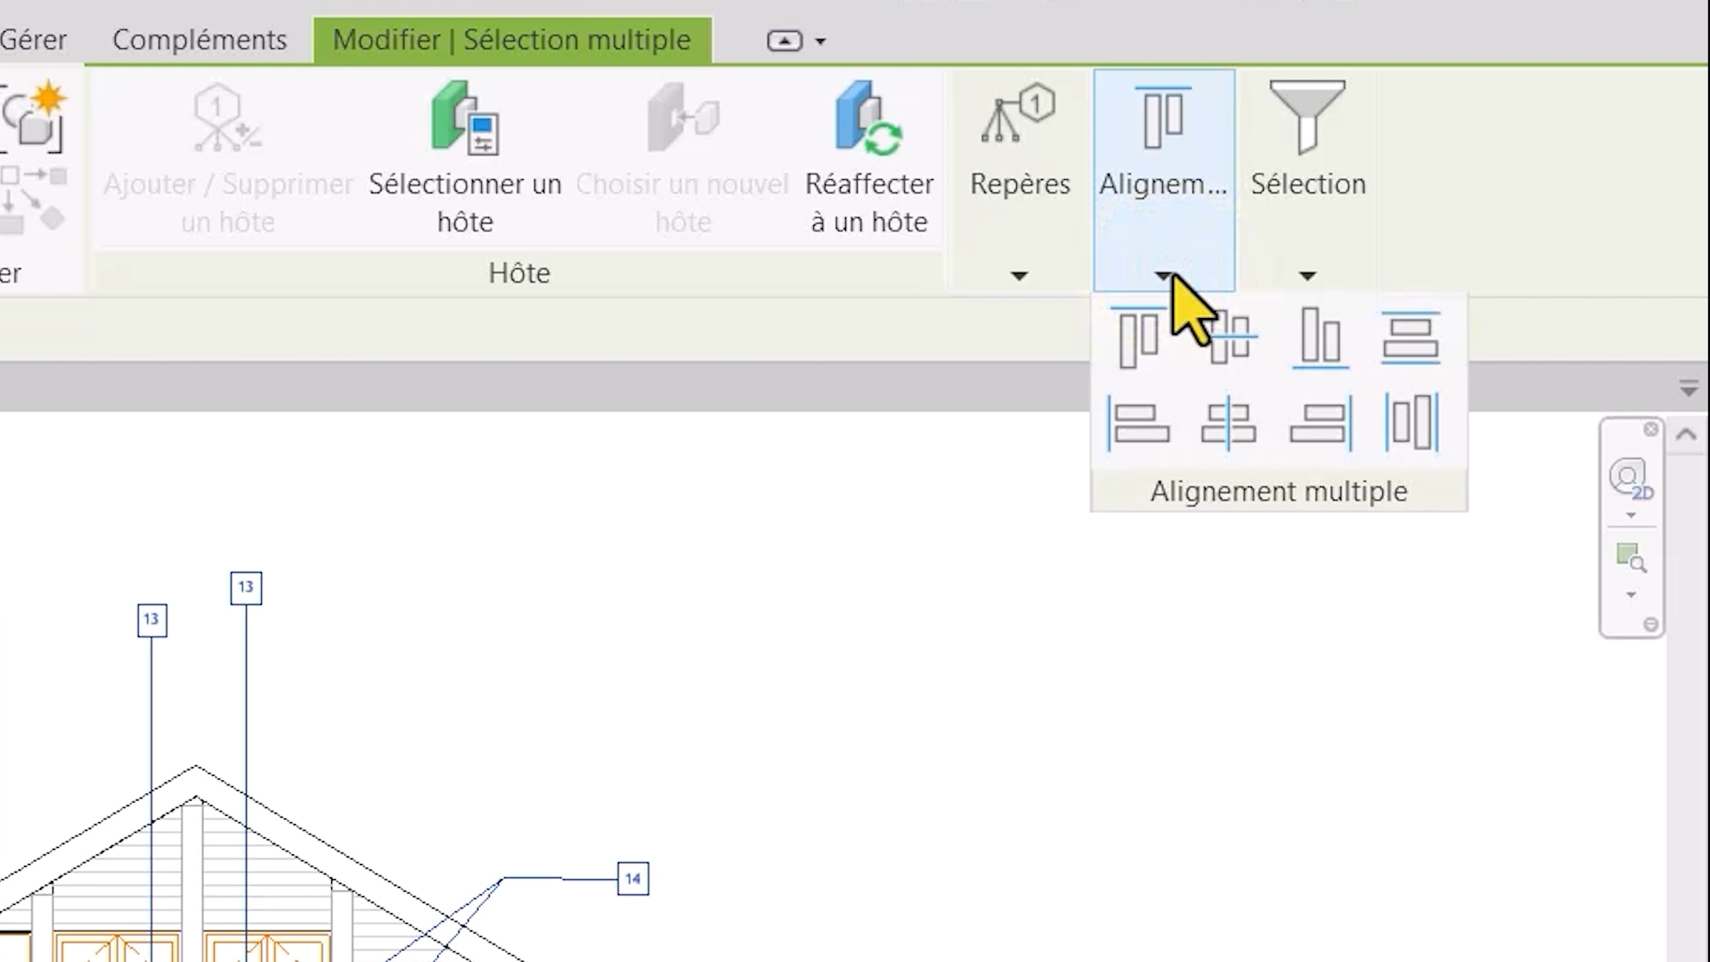This screenshot has height=962, width=1710.
Task: Expand the Repères panel dropdown
Action: (1019, 276)
